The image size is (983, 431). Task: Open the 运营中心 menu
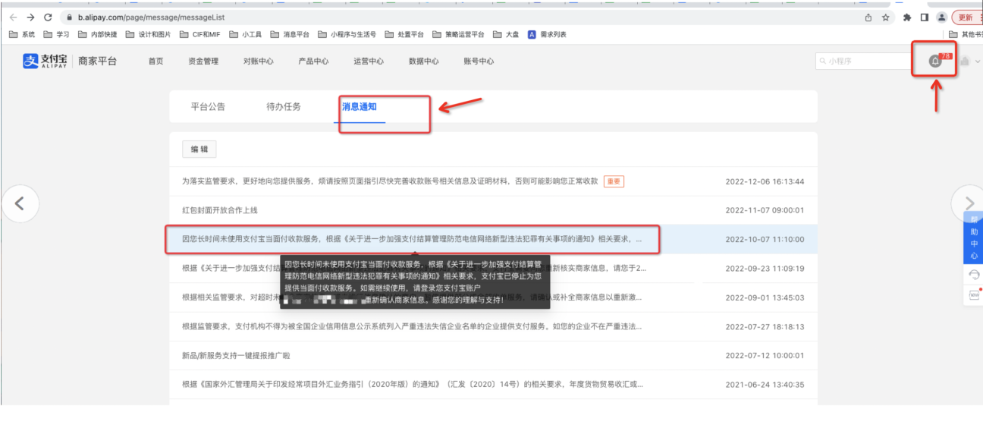click(369, 61)
